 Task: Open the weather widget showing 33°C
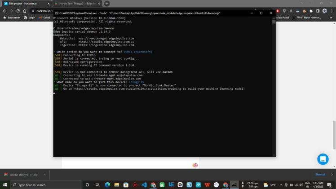click(x=270, y=185)
